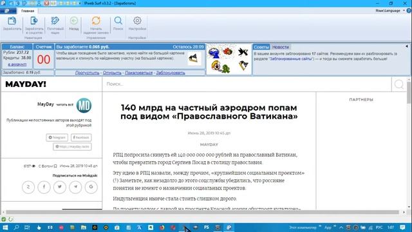Screen dimensions: 412x232
Task: Click the MAYDAY! site logo
Action: tap(26, 84)
